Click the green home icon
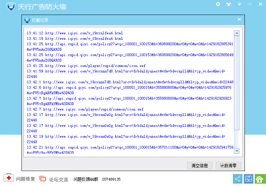266x186 pixels. point(260,179)
